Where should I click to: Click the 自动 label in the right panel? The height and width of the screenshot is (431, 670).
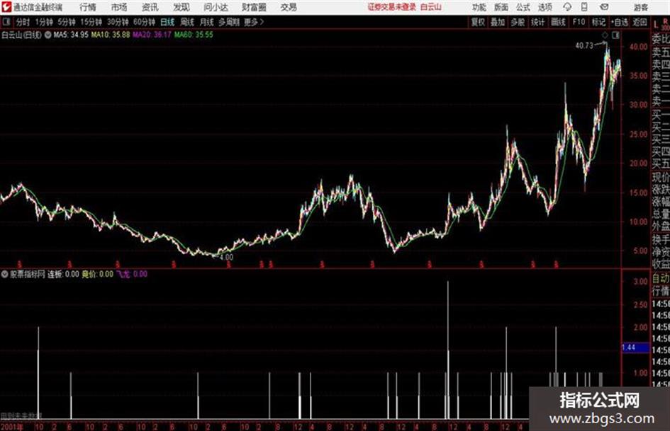coord(661,279)
